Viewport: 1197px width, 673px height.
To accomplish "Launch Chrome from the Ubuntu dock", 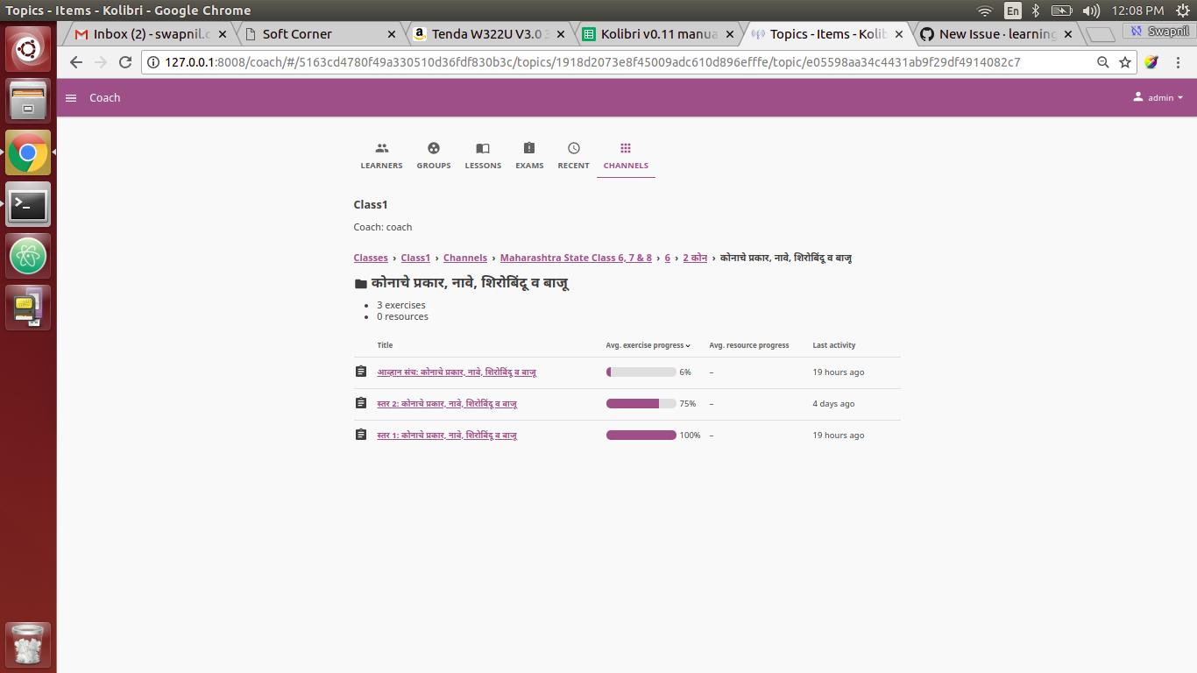I will (x=28, y=152).
